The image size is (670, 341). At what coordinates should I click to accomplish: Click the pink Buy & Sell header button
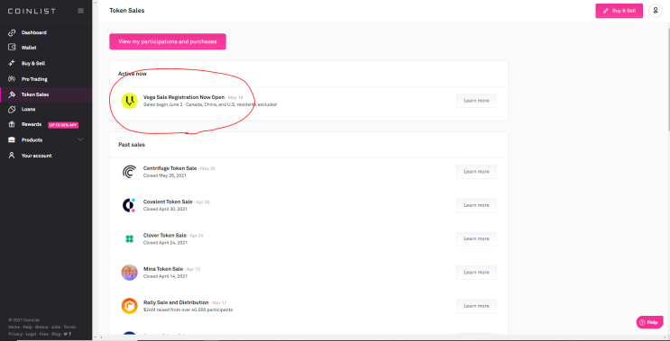(x=620, y=11)
